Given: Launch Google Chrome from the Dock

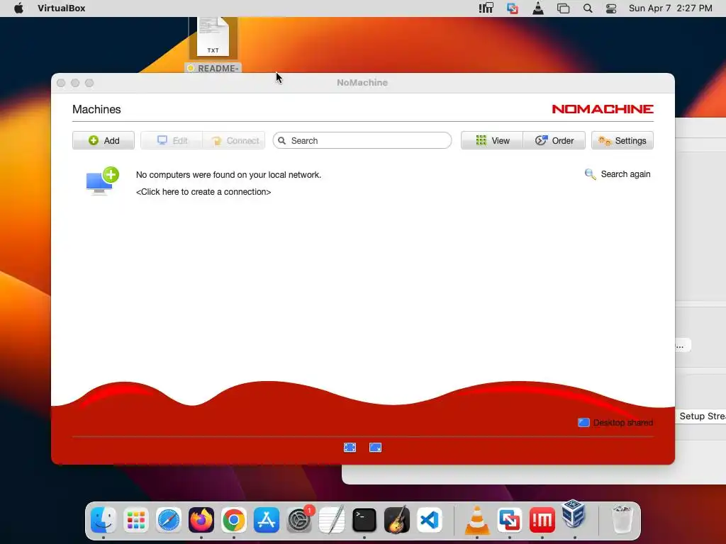Looking at the screenshot, I should click(234, 520).
